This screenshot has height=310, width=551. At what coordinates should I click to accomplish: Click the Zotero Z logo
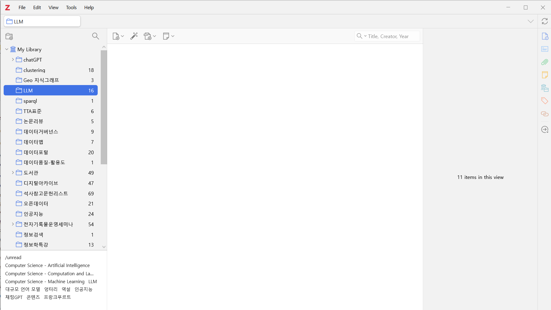click(8, 8)
